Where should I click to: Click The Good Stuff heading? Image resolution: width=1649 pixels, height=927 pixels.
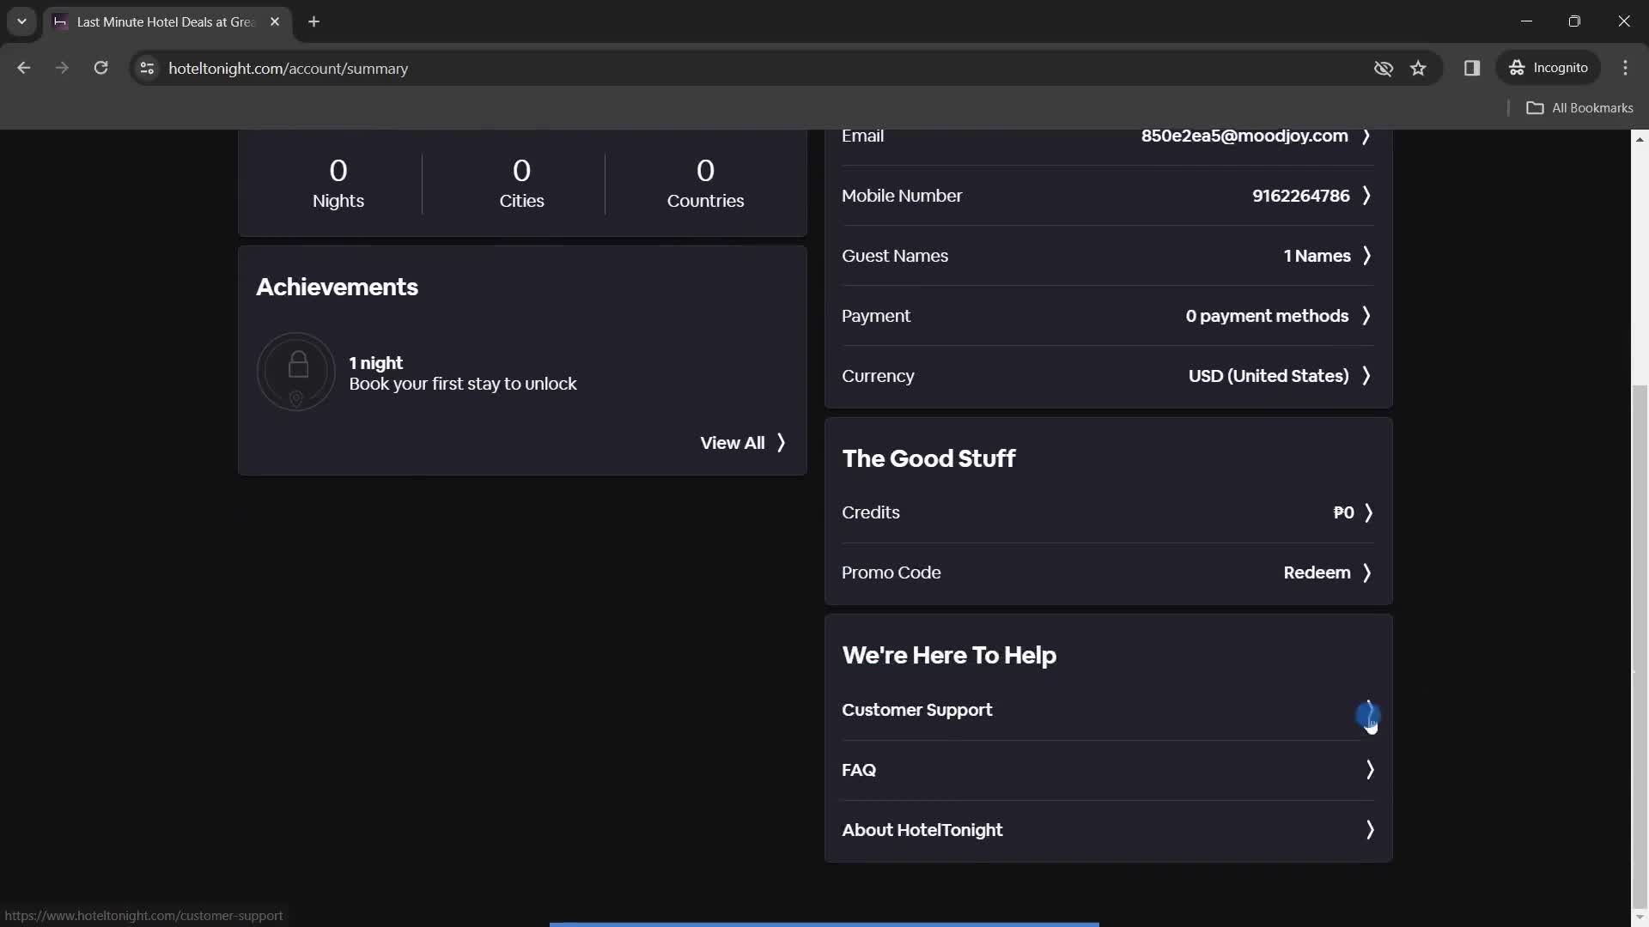pyautogui.click(x=928, y=458)
